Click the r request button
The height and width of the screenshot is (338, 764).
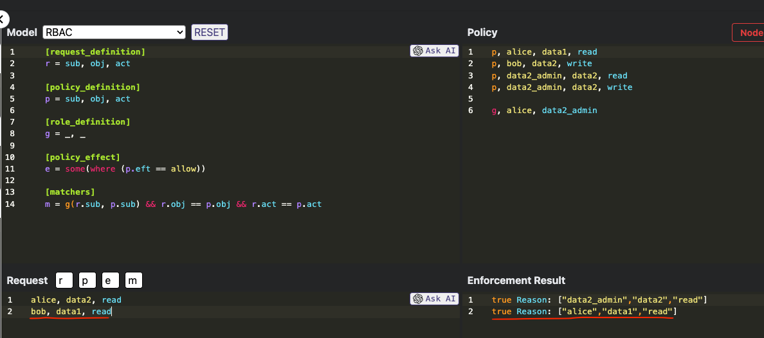tap(64, 280)
